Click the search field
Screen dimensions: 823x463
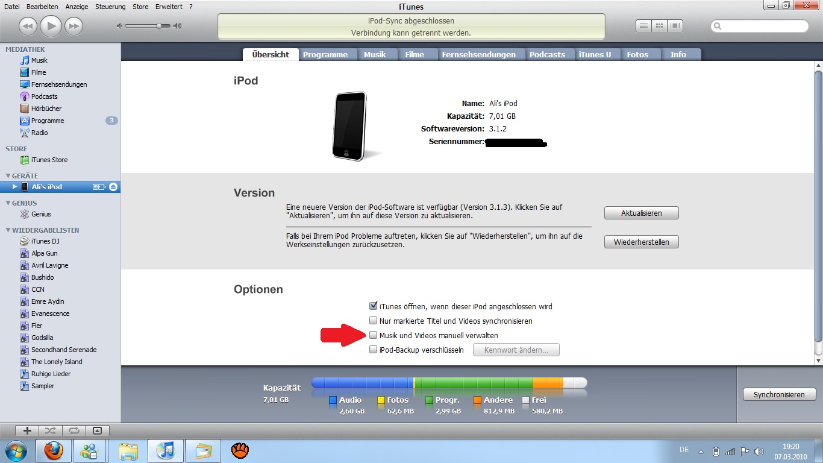tap(760, 26)
